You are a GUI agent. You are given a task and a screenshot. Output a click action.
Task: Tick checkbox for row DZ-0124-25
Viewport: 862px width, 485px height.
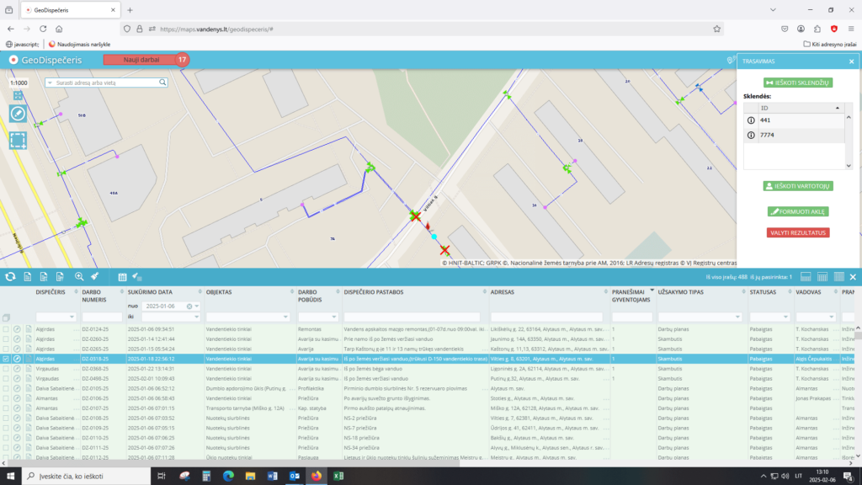[x=6, y=328]
